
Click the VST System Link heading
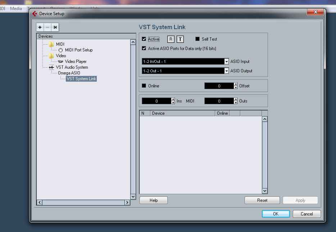pos(162,27)
